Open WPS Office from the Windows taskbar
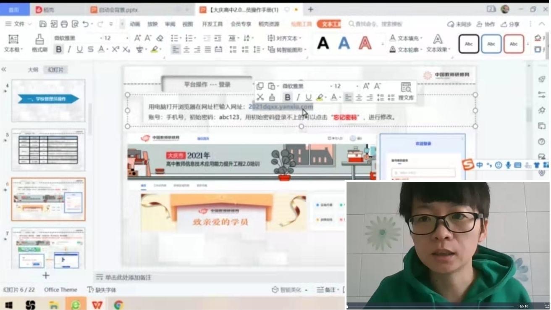 pos(97,305)
